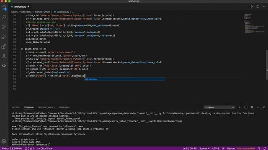Image resolution: width=268 pixels, height=150 pixels.
Task: Click 'select stock name:AAPL' terminal line
Action: coord(26,142)
